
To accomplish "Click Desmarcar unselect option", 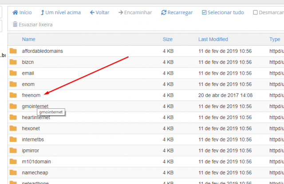I will pyautogui.click(x=268, y=12).
